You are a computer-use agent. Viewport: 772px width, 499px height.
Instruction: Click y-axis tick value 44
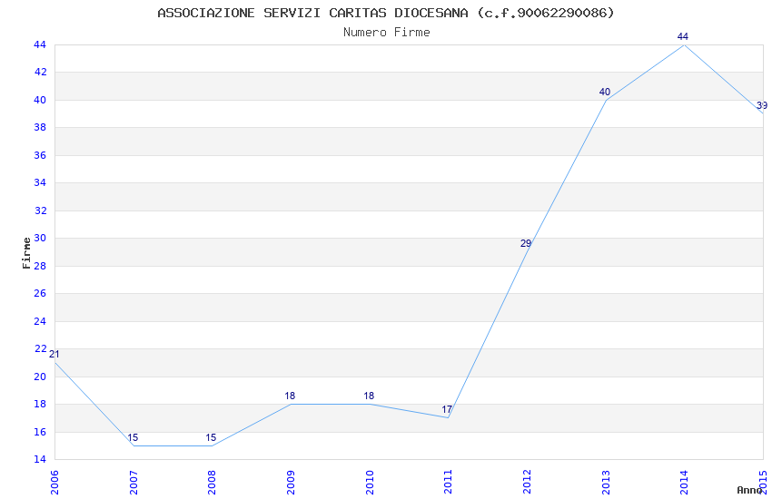click(40, 44)
